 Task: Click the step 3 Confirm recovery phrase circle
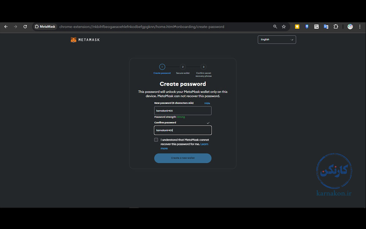coord(203,67)
